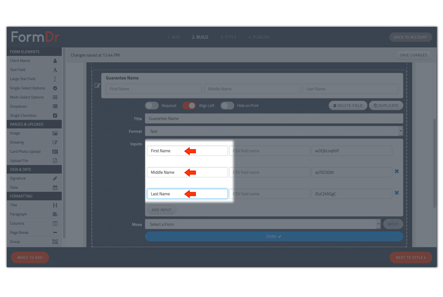Add a Paragraph element

(34, 214)
